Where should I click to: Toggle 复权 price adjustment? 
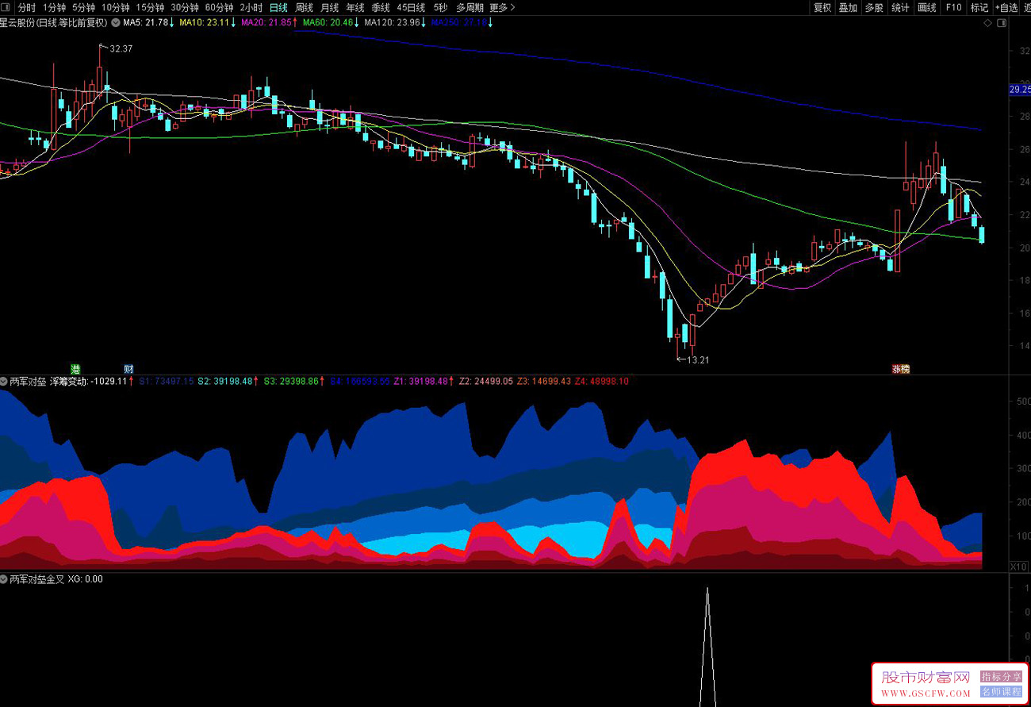[822, 7]
